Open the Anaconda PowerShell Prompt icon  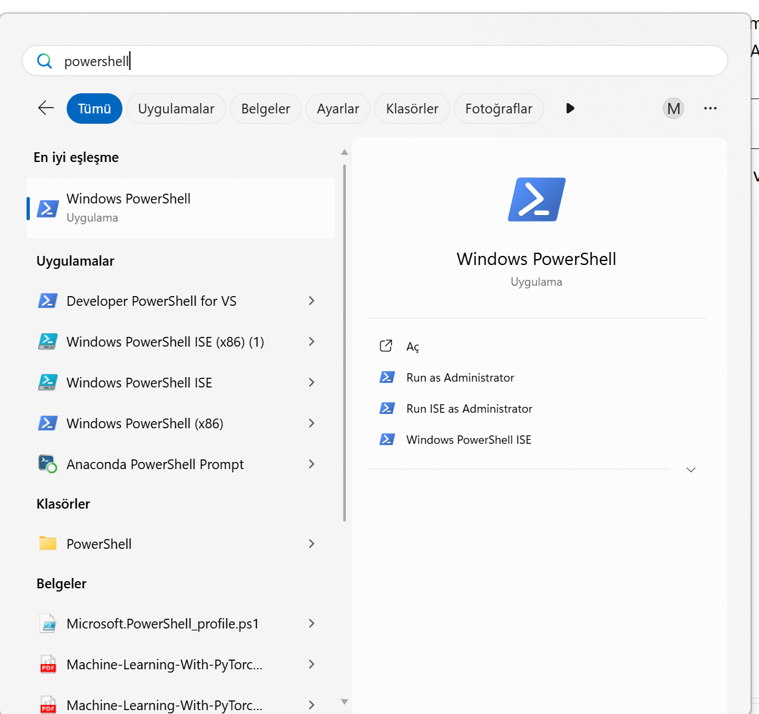[x=47, y=464]
